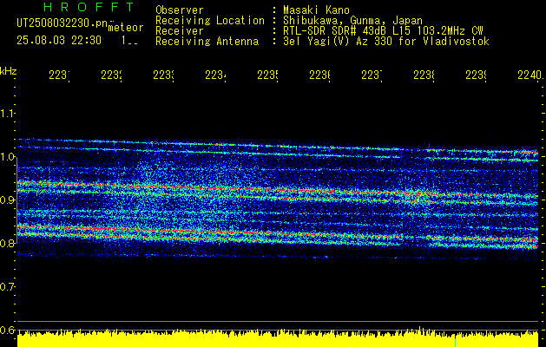
Task: Click the 0.9 frequency axis label
Action: pyautogui.click(x=7, y=200)
